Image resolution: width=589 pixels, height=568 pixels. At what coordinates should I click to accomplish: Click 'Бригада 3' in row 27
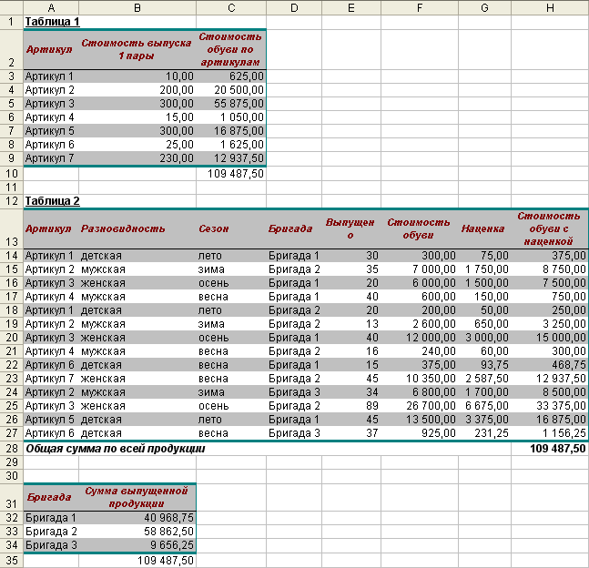pyautogui.click(x=294, y=433)
